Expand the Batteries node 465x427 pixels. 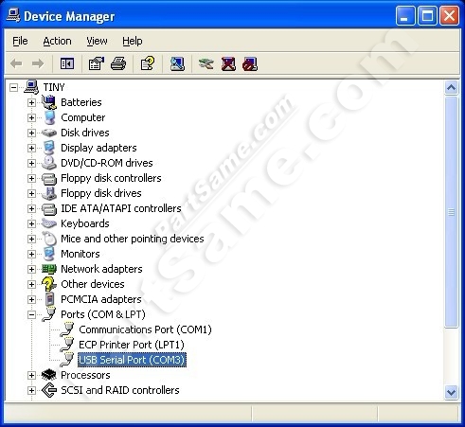[31, 102]
